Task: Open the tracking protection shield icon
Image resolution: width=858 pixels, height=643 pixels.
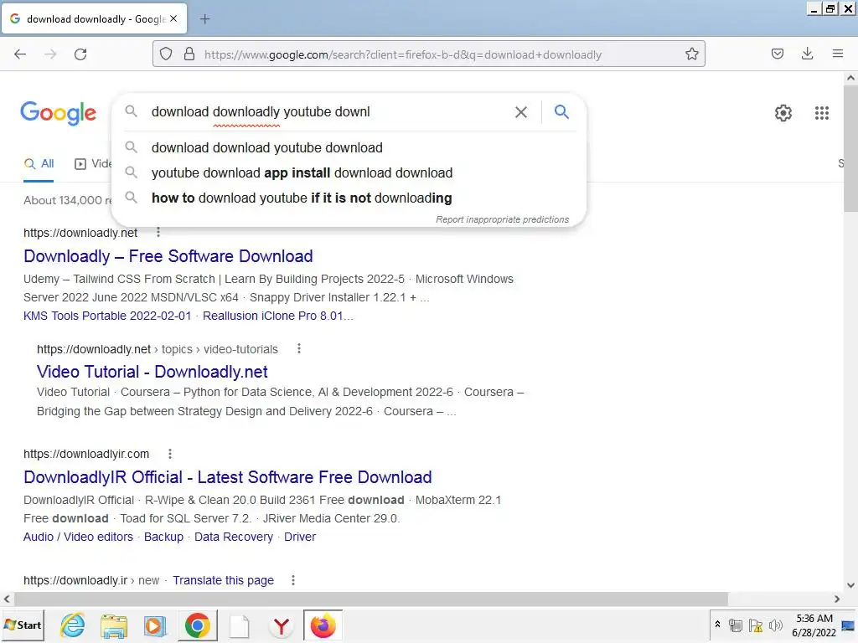Action: tap(166, 54)
